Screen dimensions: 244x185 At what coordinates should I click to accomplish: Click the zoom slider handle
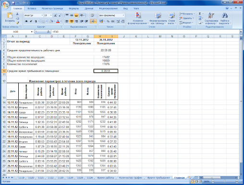tap(225, 182)
